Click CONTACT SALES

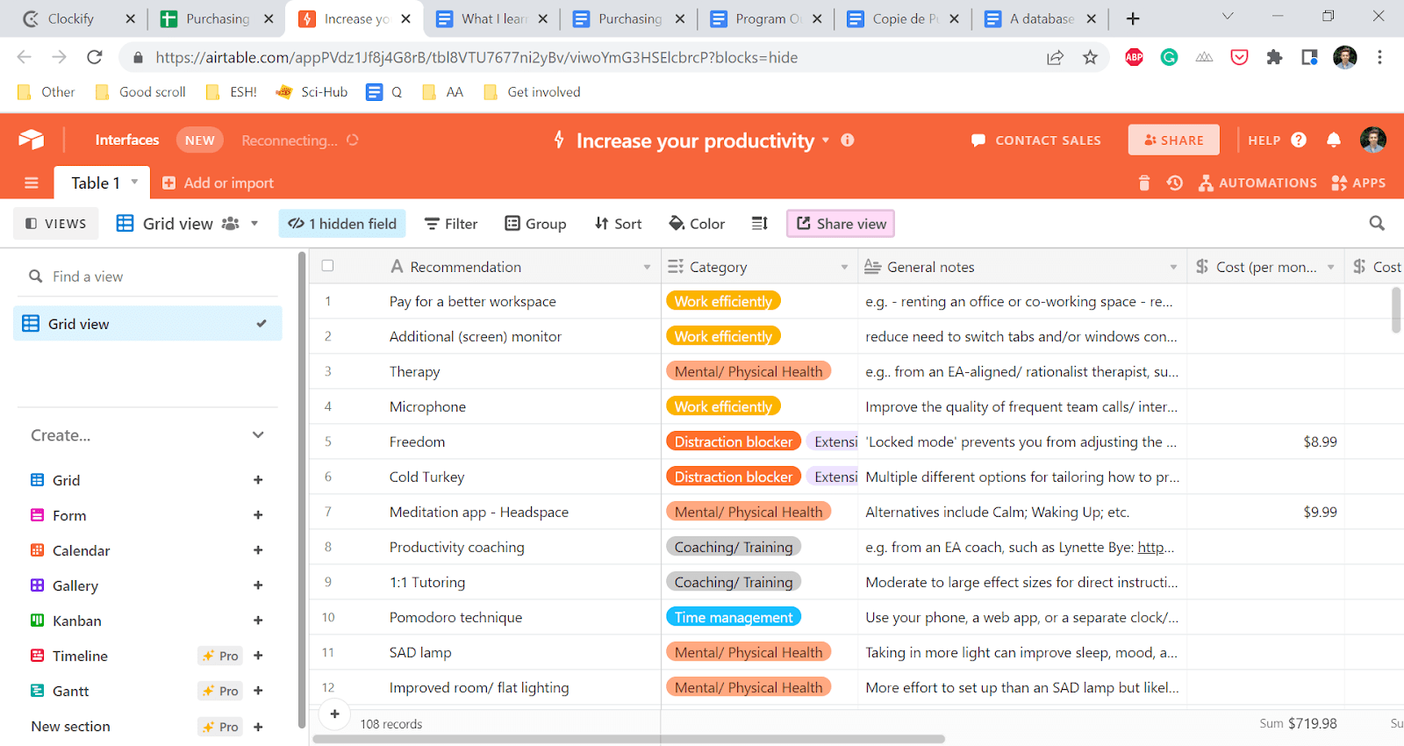tap(1036, 140)
